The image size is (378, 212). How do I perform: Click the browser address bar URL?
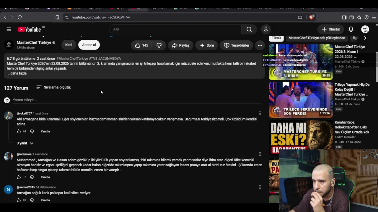point(101,17)
